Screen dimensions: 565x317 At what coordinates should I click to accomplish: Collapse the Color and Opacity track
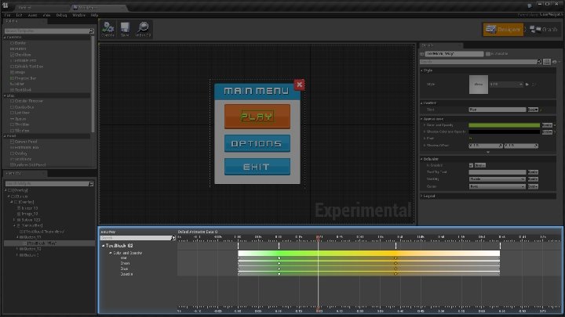pos(111,253)
